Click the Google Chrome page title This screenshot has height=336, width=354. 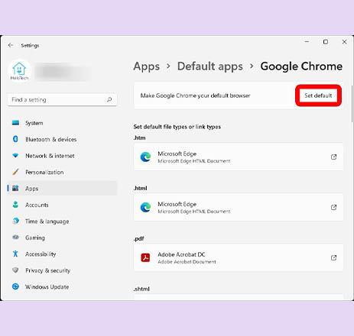pos(301,66)
